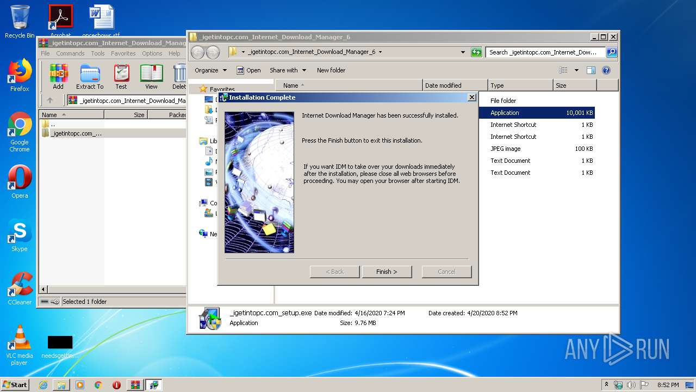The width and height of the screenshot is (696, 392).
Task: Open Explorer help icon
Action: (606, 70)
